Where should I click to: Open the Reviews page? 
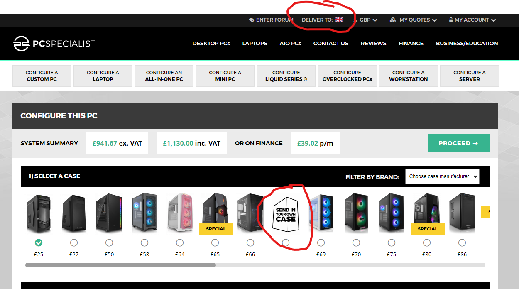pyautogui.click(x=374, y=43)
